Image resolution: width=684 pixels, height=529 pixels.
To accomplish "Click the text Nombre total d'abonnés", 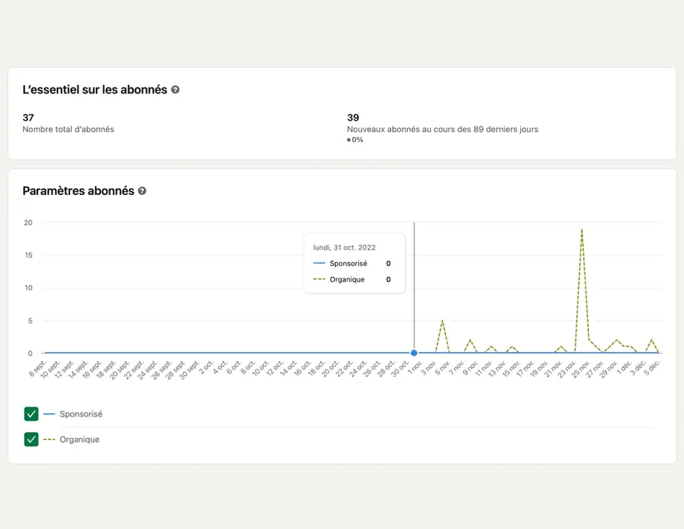I will tap(68, 129).
